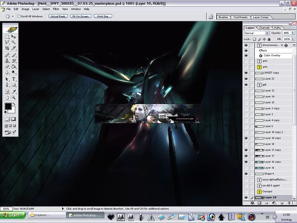Hide Shape 4 layer visibility

tap(246, 174)
